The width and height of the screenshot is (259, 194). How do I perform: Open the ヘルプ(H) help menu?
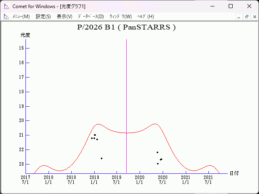pos(146,17)
